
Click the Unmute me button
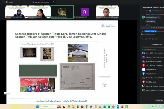click(159, 101)
